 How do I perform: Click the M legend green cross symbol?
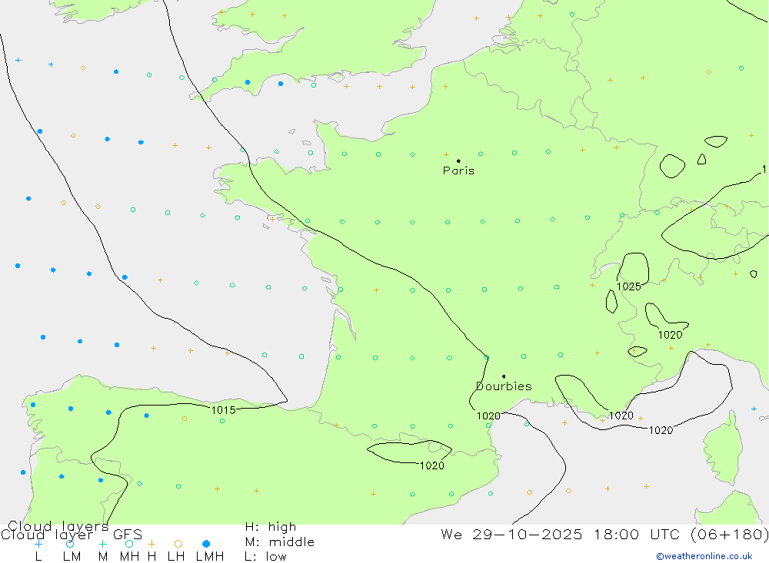102,544
